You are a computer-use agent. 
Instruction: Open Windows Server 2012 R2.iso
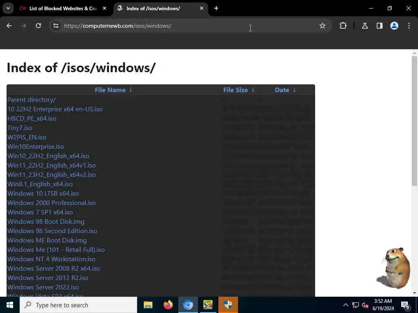(48, 278)
